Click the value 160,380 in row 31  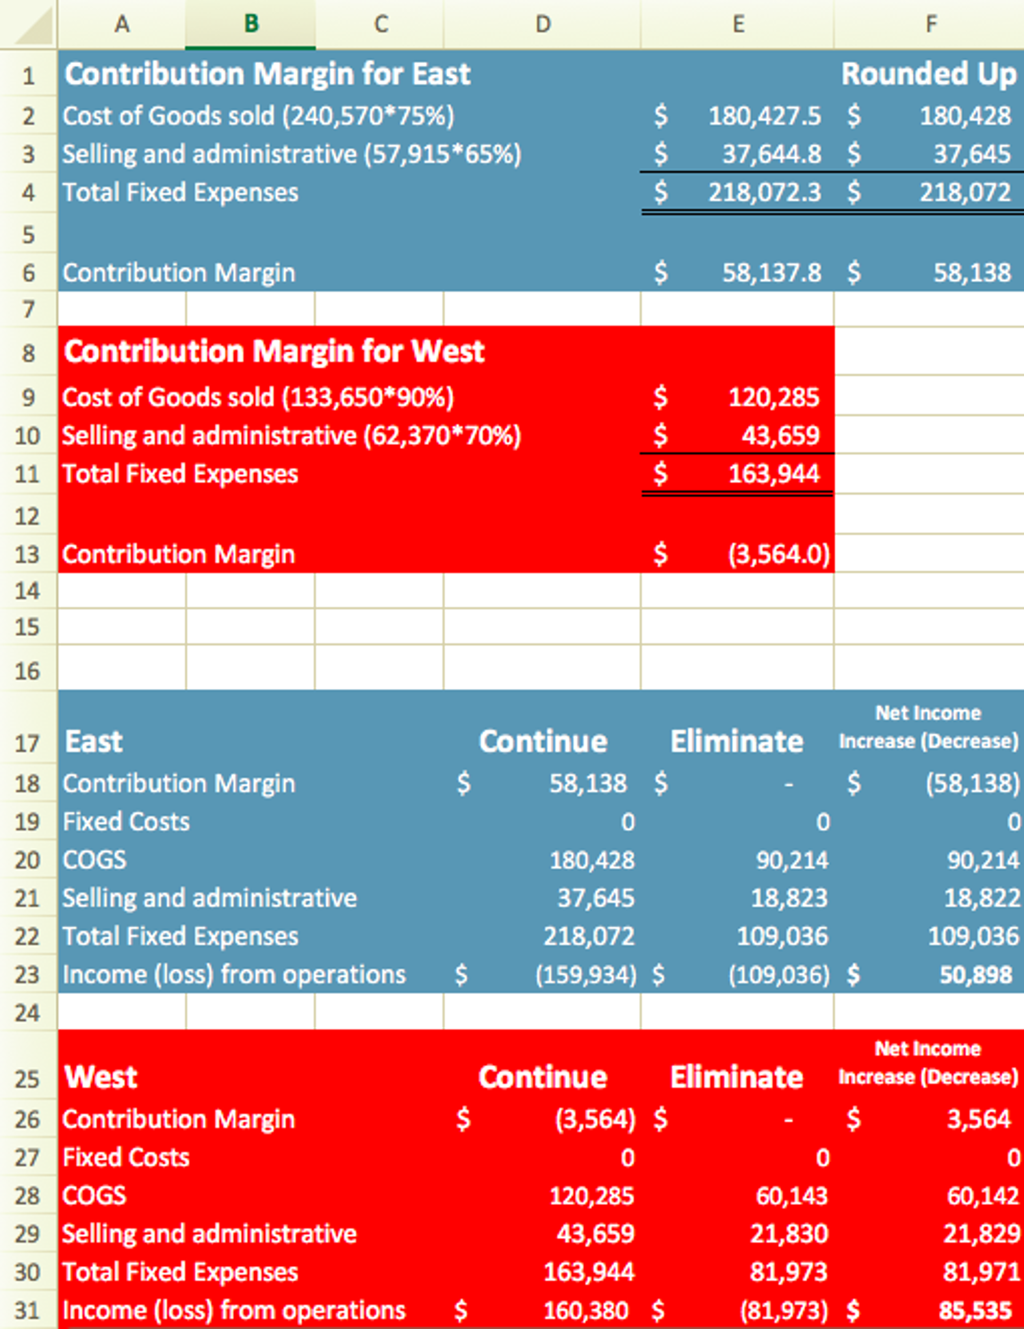click(x=586, y=1311)
